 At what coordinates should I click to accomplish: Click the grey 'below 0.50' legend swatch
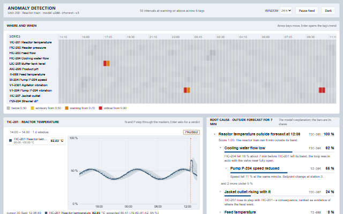[9, 108]
